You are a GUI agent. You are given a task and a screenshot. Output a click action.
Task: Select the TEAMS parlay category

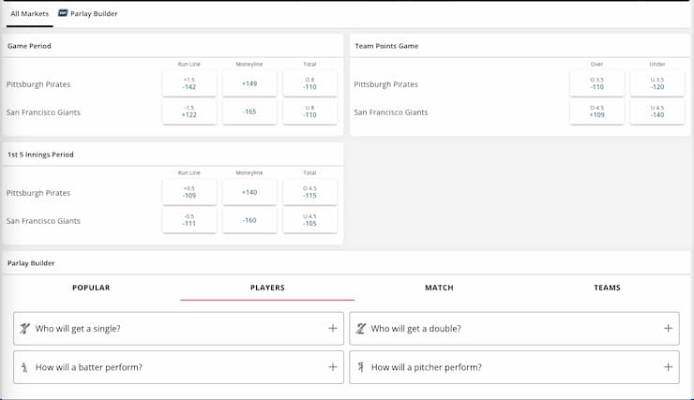(x=607, y=288)
